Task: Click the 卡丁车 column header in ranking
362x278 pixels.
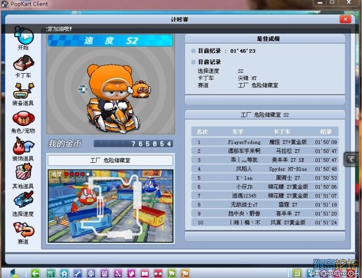Action: 282,132
